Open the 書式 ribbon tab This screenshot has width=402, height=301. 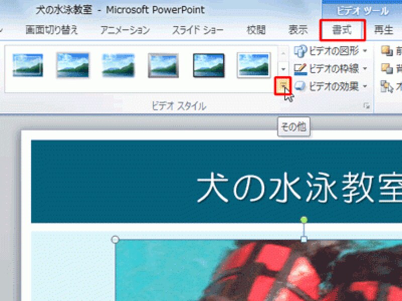tap(342, 30)
